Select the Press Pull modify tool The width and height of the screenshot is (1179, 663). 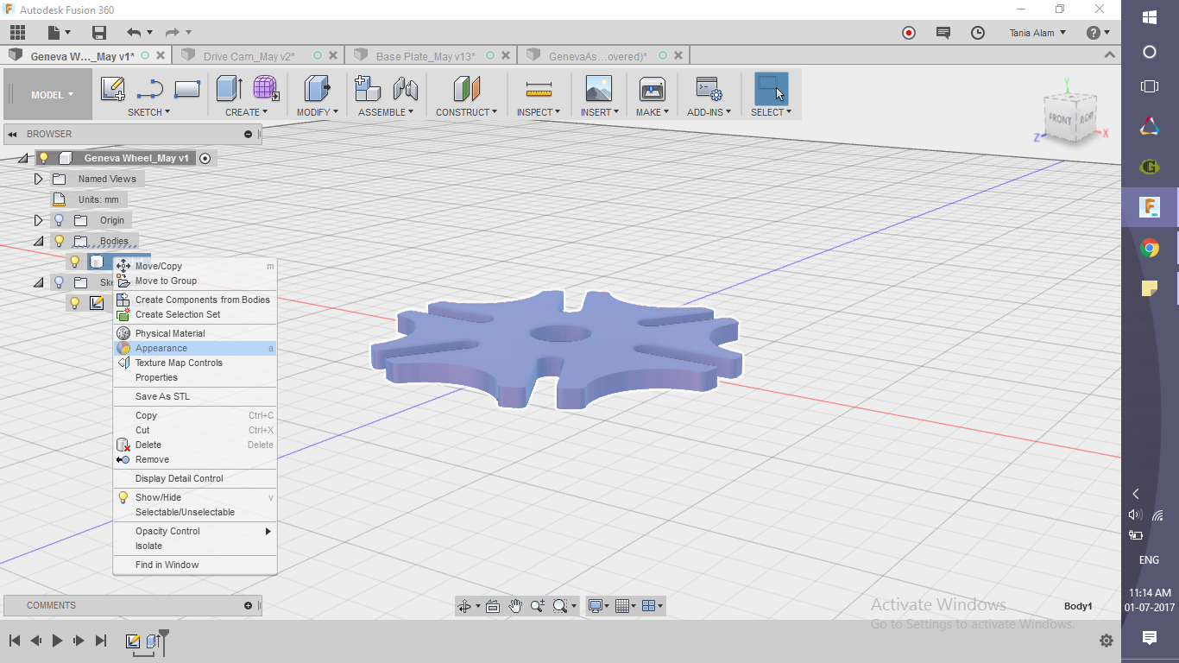(317, 89)
